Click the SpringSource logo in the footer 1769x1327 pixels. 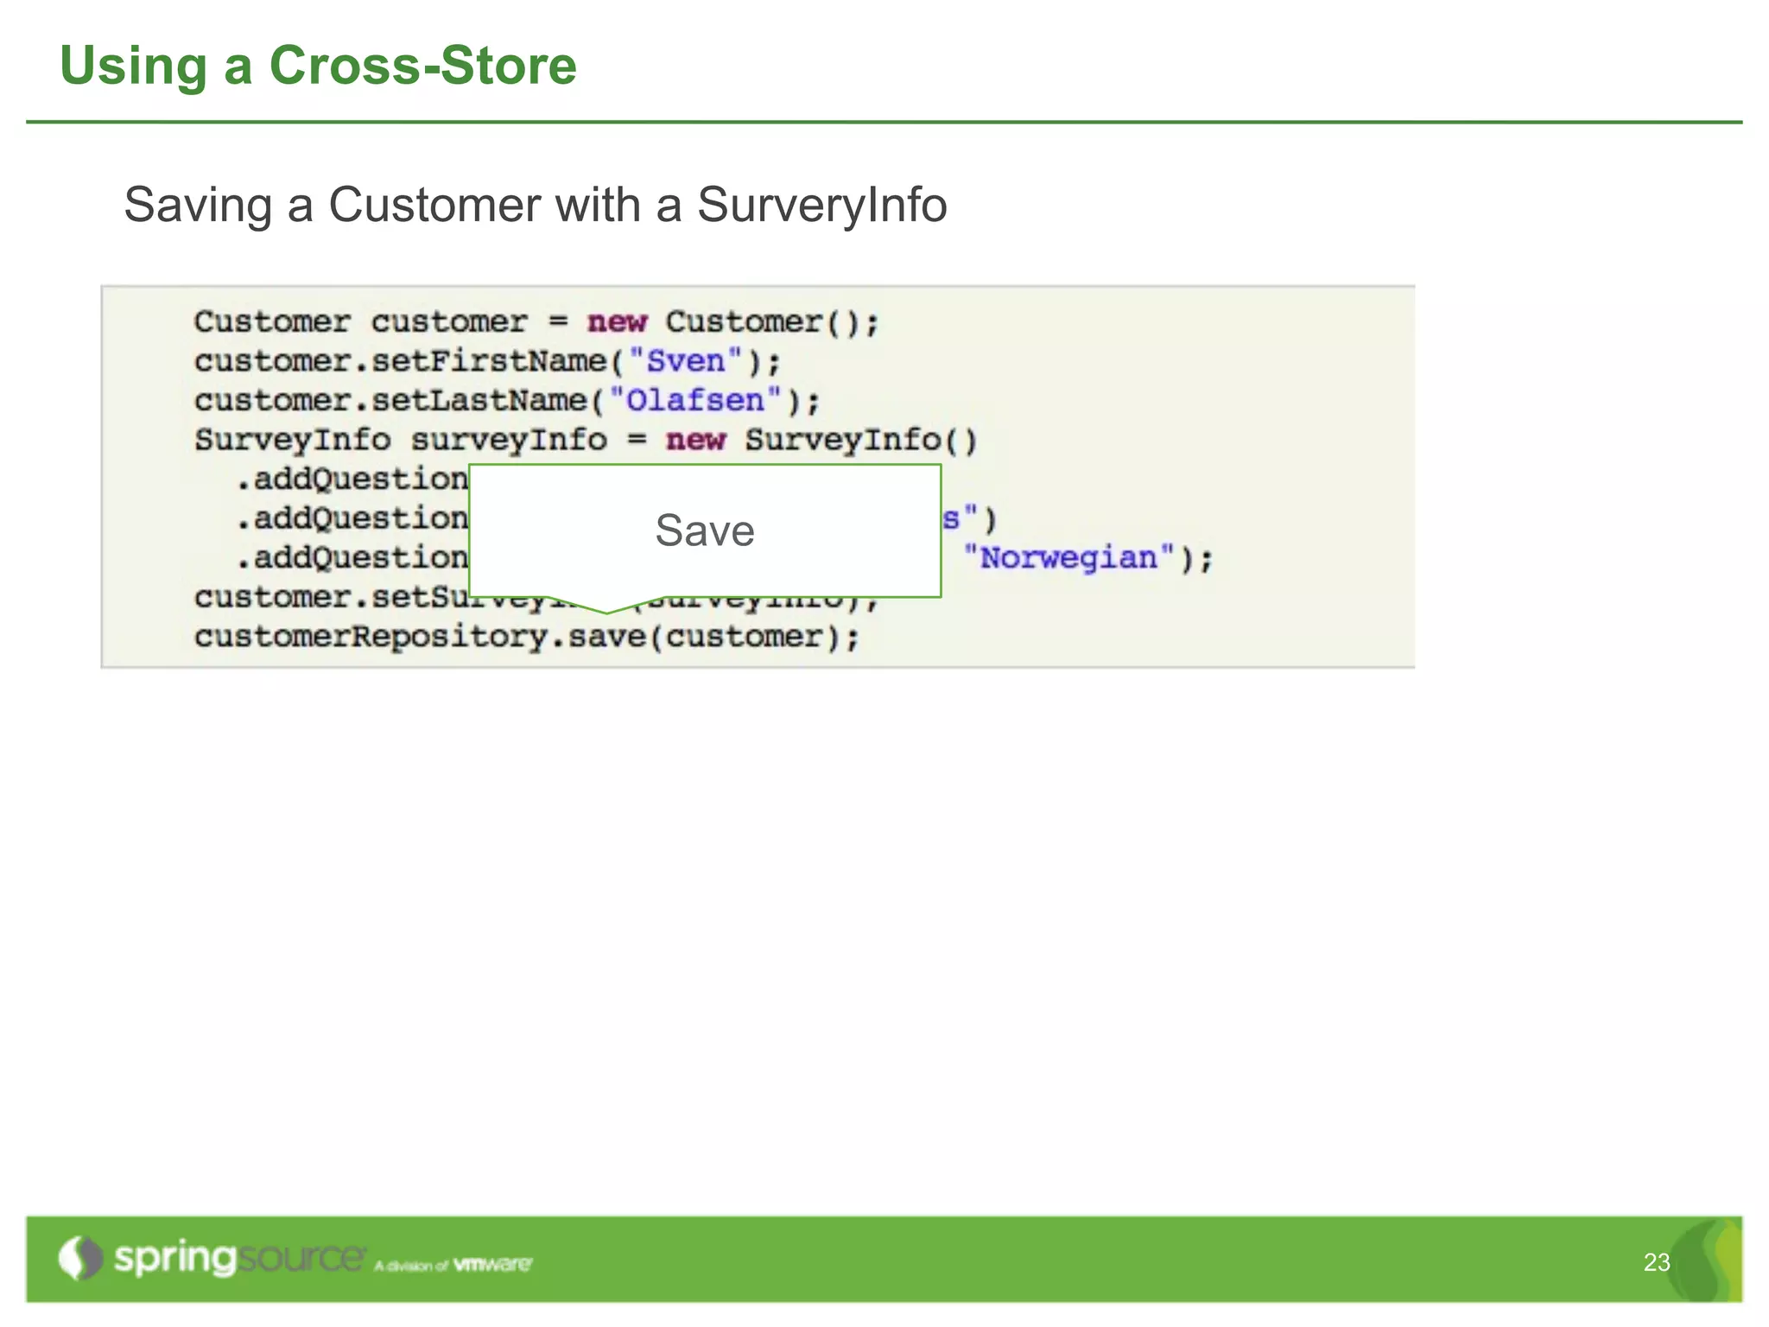tap(212, 1258)
